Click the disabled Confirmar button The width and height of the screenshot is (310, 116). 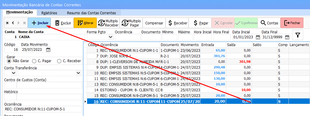tap(246, 23)
